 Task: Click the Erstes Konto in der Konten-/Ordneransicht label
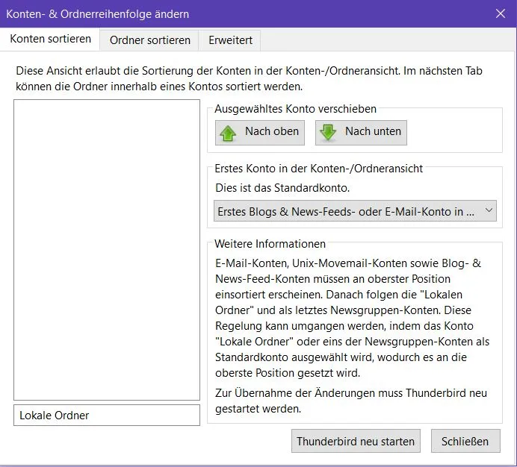[318, 169]
